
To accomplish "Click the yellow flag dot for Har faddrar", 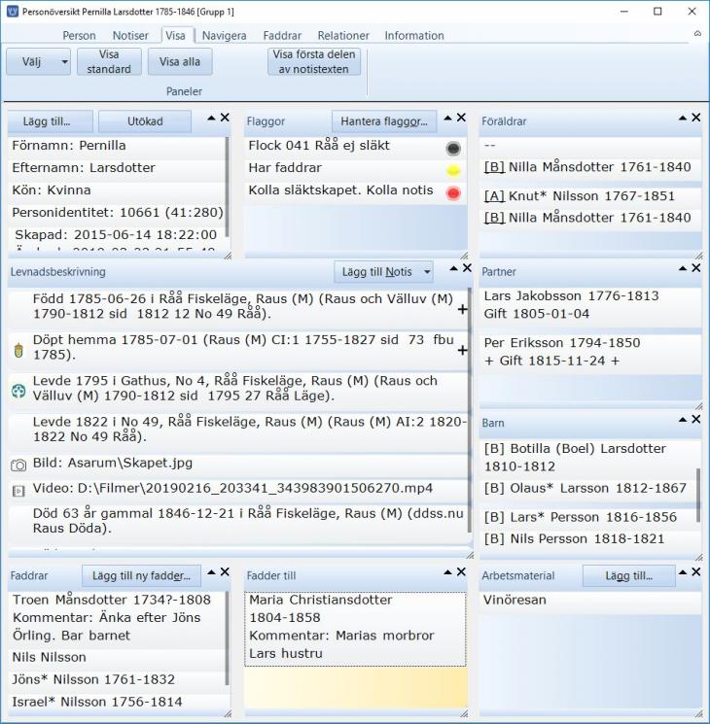I will coord(453,171).
